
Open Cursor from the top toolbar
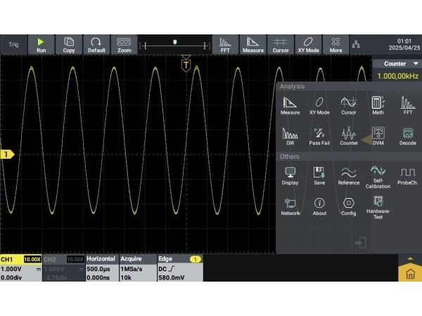[281, 45]
